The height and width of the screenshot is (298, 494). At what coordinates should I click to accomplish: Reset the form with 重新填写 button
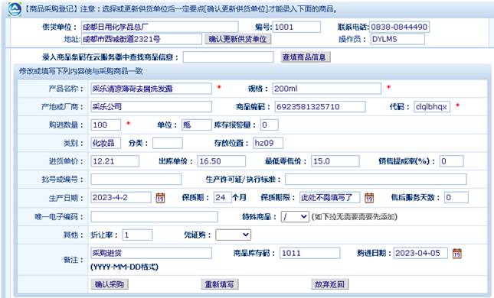click(x=220, y=284)
